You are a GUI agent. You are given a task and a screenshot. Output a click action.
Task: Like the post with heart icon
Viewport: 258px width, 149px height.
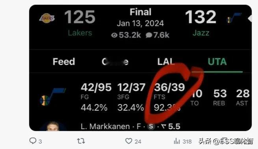tap(129, 141)
